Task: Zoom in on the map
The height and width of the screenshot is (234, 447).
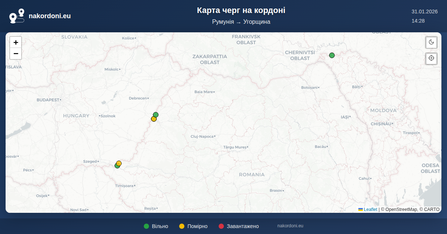Action: click(x=16, y=42)
